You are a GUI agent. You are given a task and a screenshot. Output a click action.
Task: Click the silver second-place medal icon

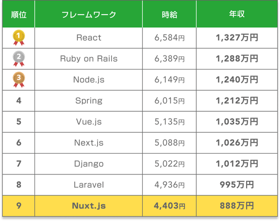(19, 59)
